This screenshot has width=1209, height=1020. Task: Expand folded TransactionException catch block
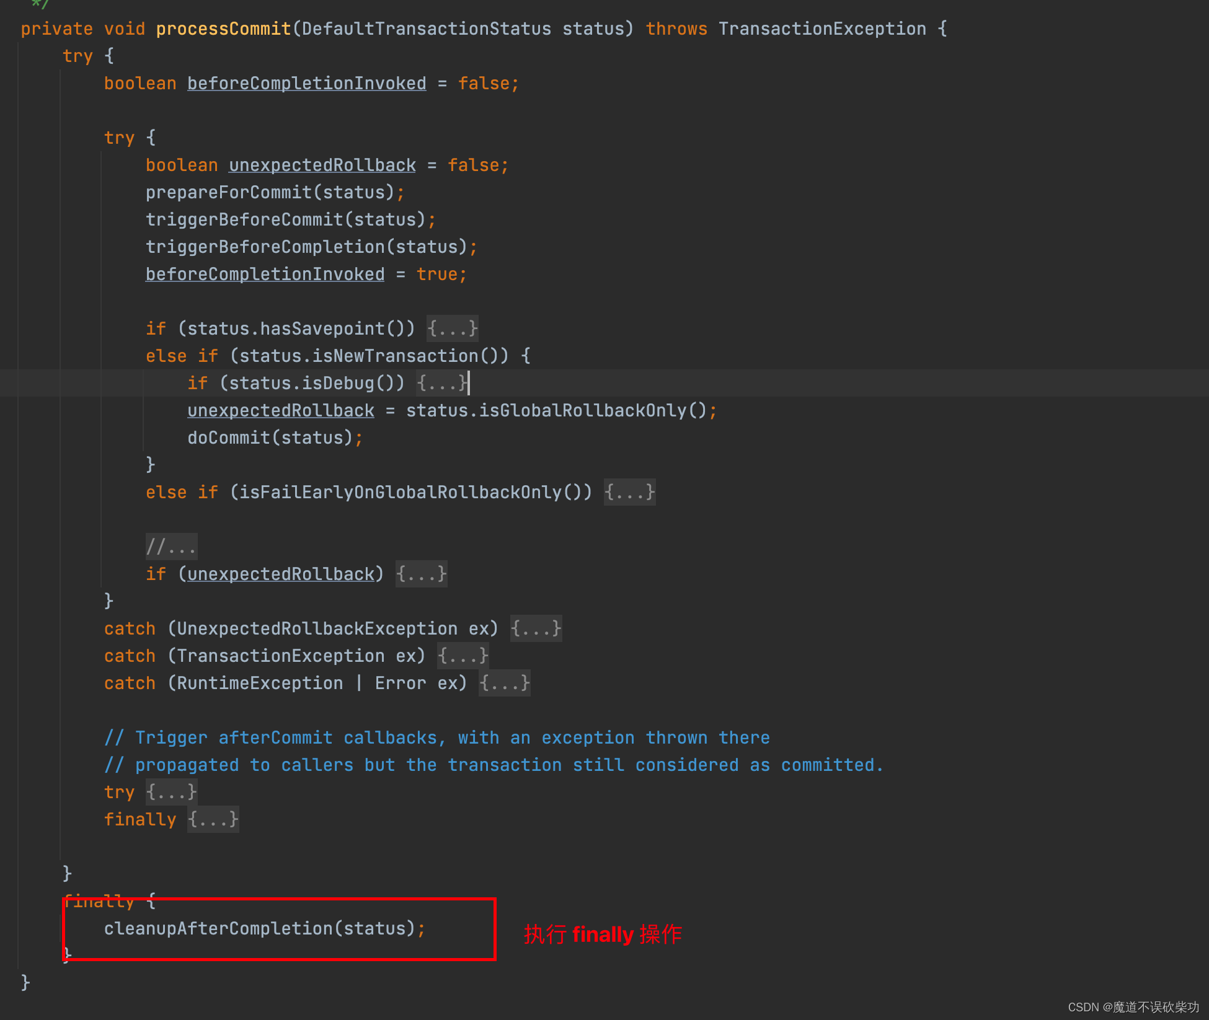pyautogui.click(x=463, y=656)
